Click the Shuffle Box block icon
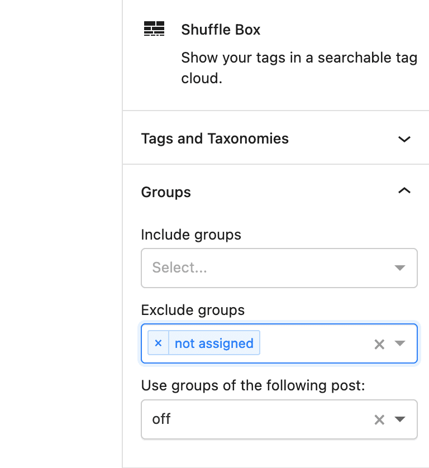 (154, 28)
